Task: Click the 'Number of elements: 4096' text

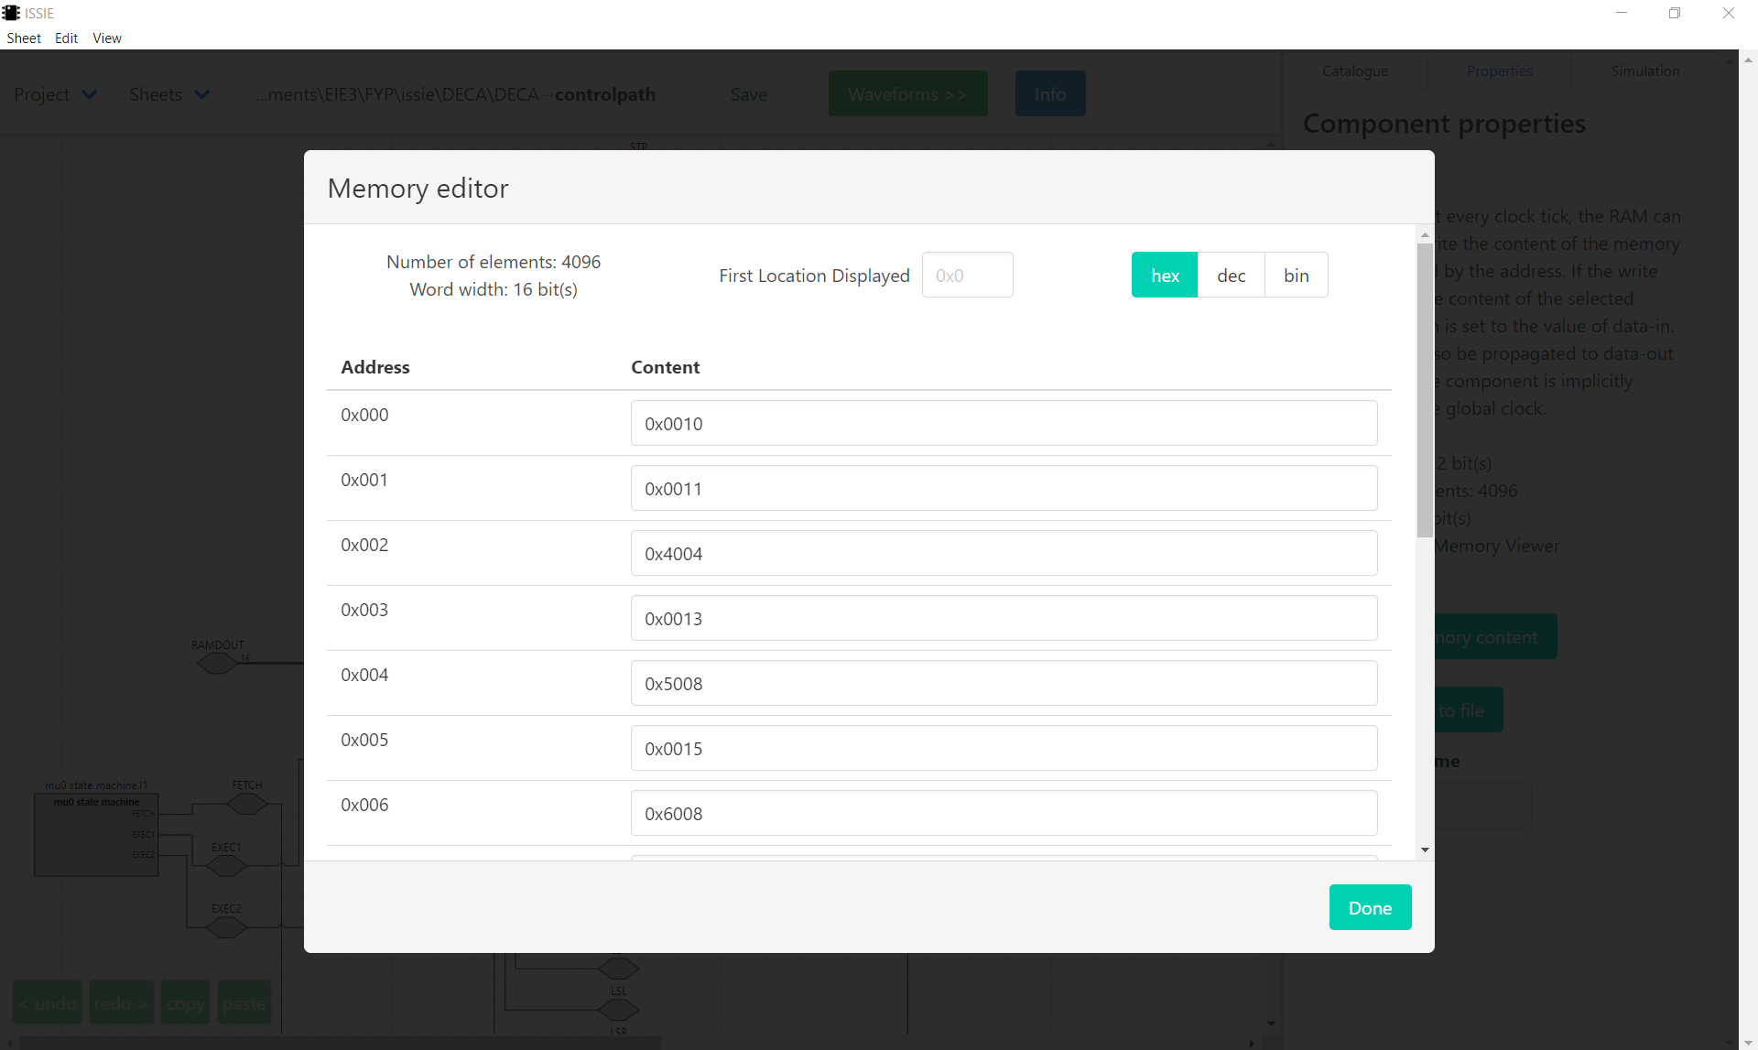Action: point(494,262)
